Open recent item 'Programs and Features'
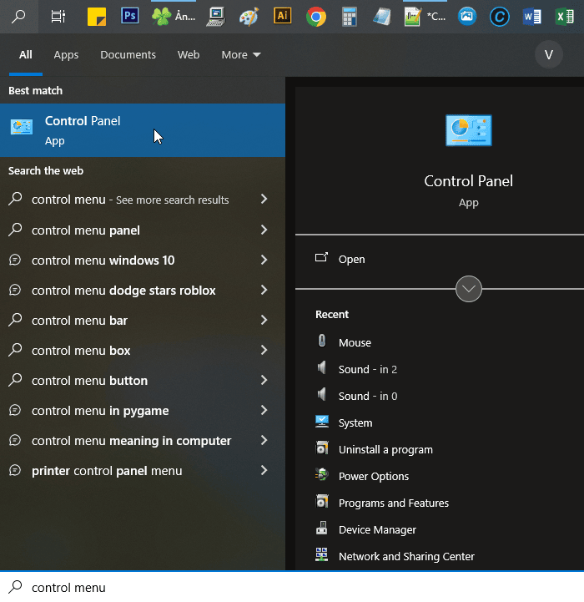 click(393, 503)
